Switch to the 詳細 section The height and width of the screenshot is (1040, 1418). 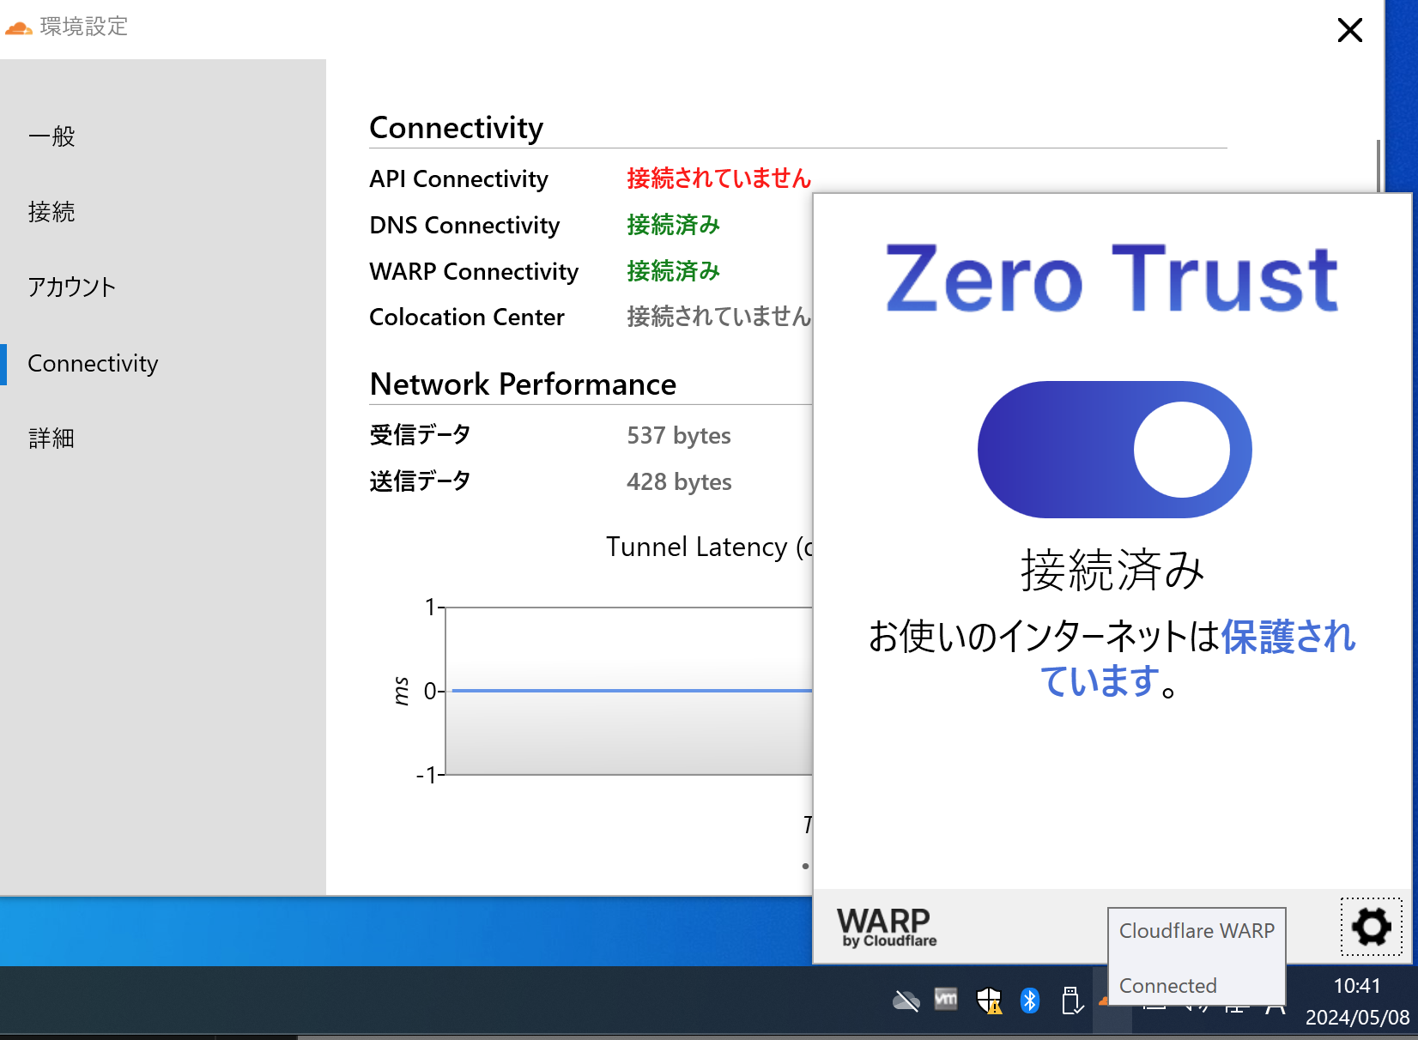pyautogui.click(x=50, y=438)
